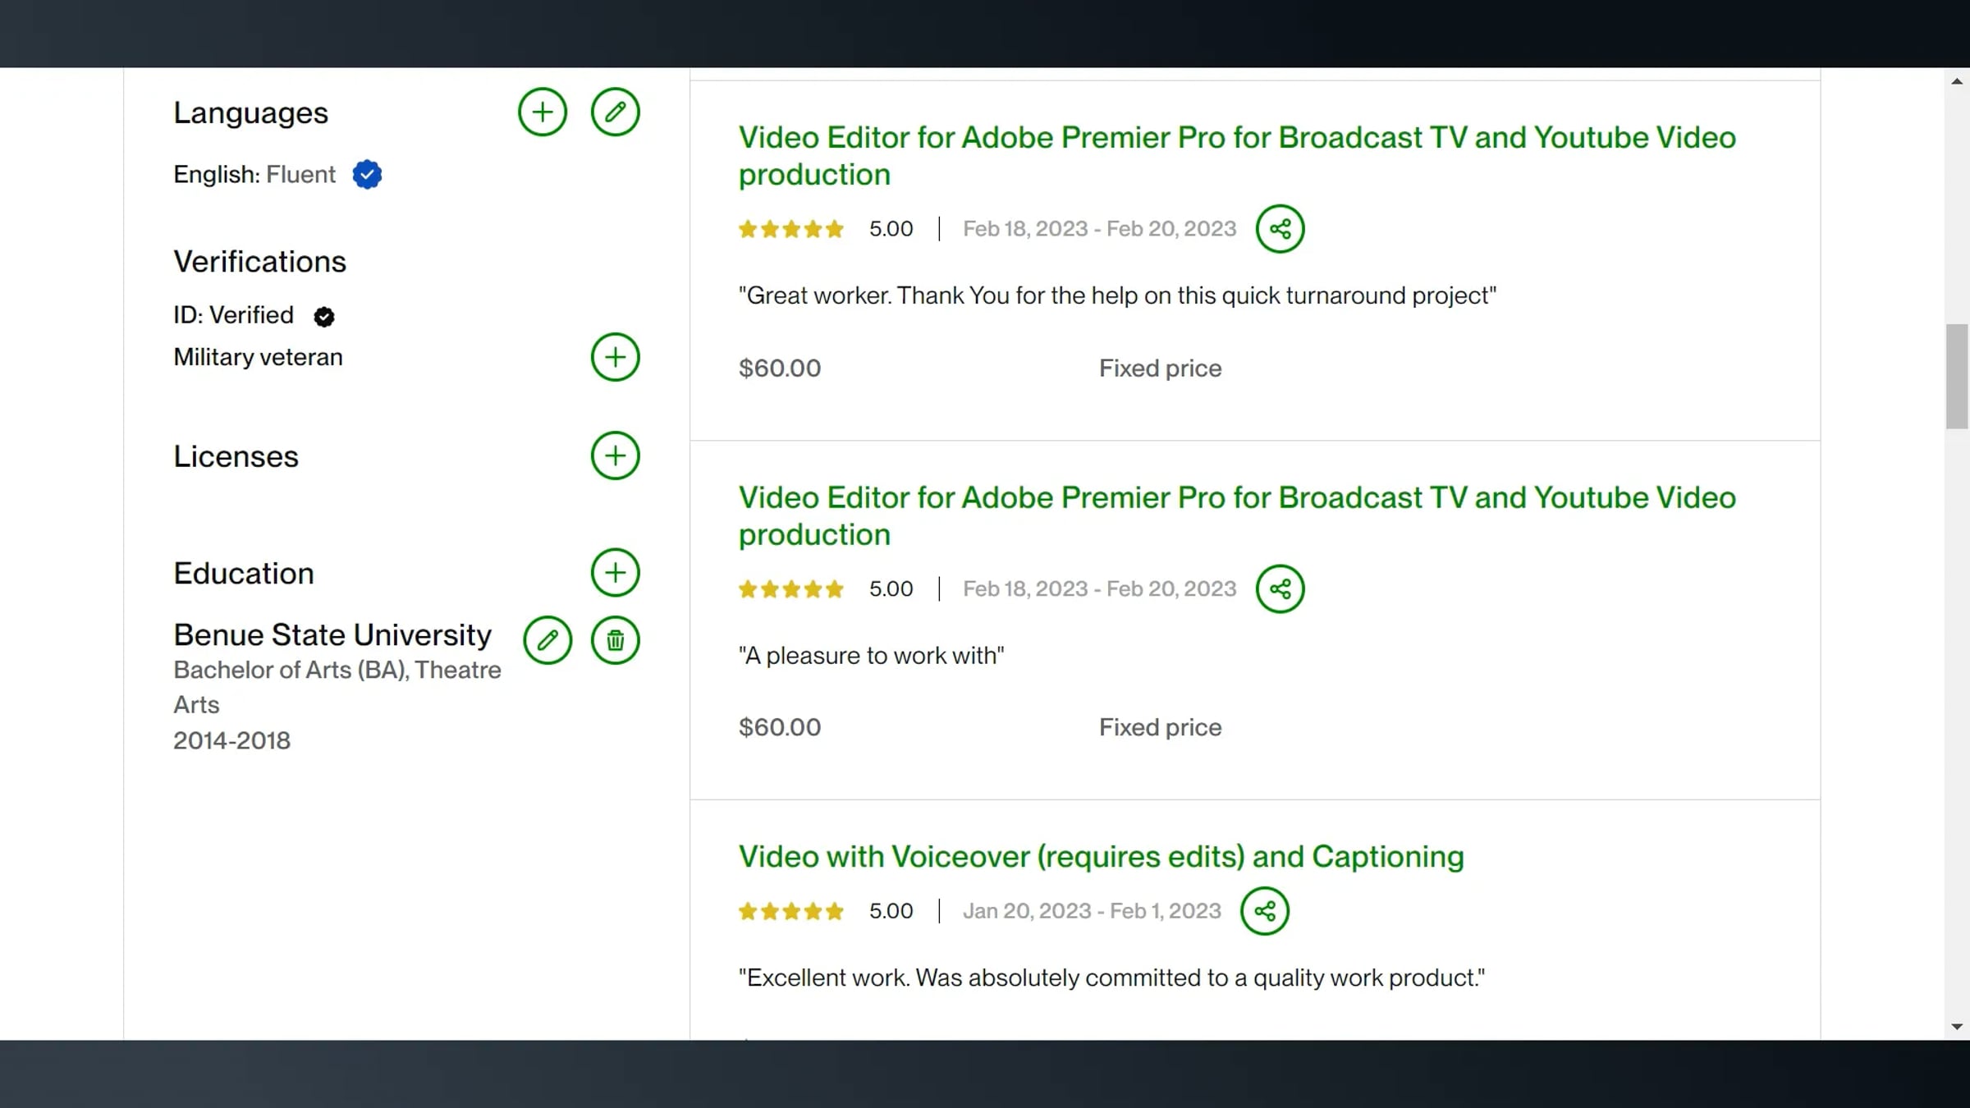Delete Benue State University education entry
This screenshot has width=1970, height=1108.
[x=615, y=640]
